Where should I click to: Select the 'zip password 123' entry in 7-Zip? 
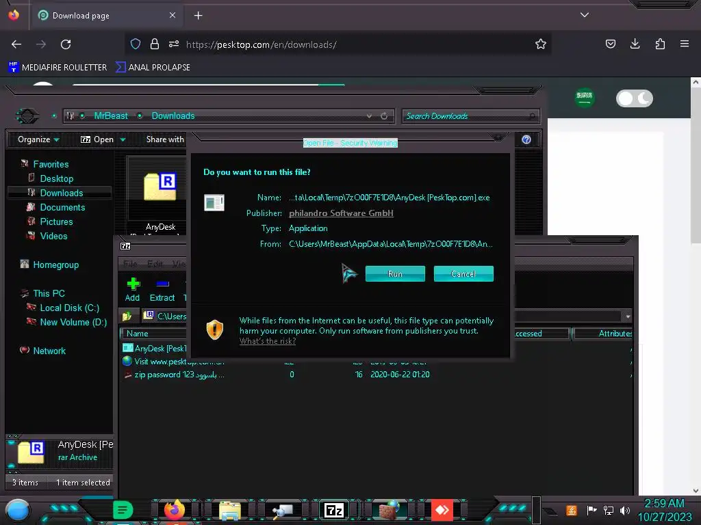pos(173,375)
